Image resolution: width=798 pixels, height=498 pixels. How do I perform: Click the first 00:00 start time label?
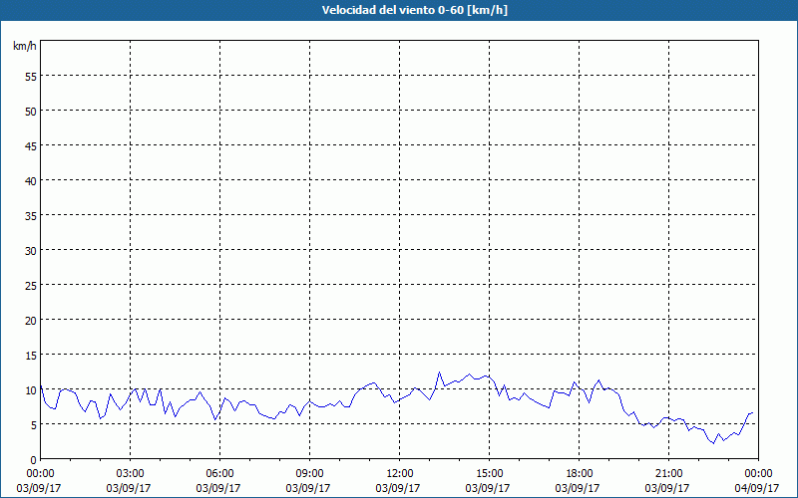coord(40,473)
